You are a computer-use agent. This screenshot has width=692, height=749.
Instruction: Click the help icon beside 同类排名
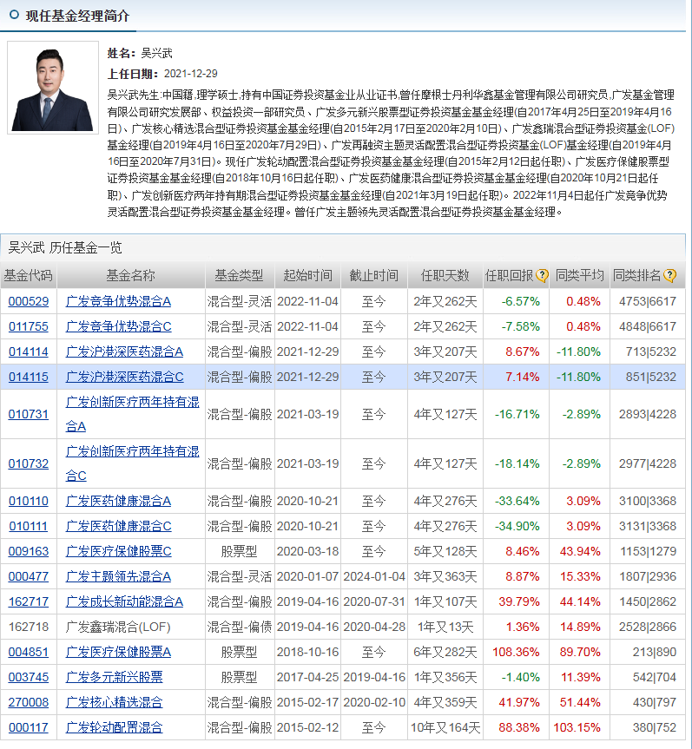coord(670,276)
